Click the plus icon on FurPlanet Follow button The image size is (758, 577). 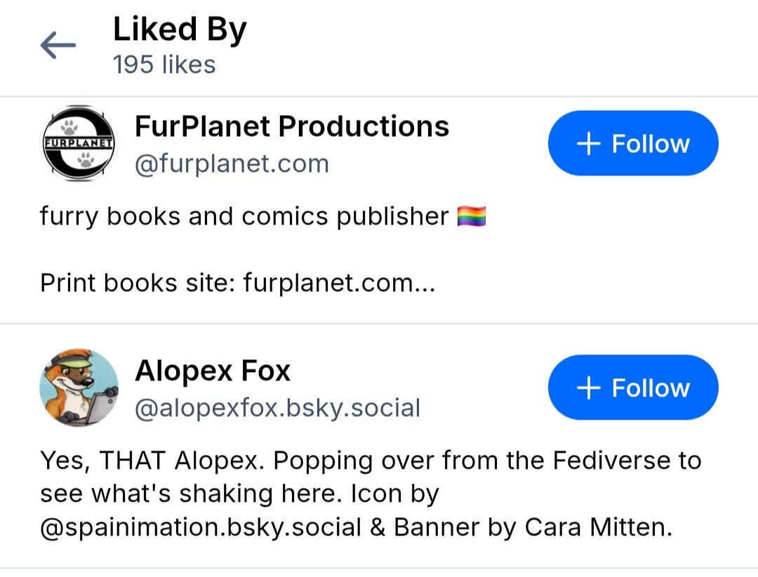click(x=589, y=144)
